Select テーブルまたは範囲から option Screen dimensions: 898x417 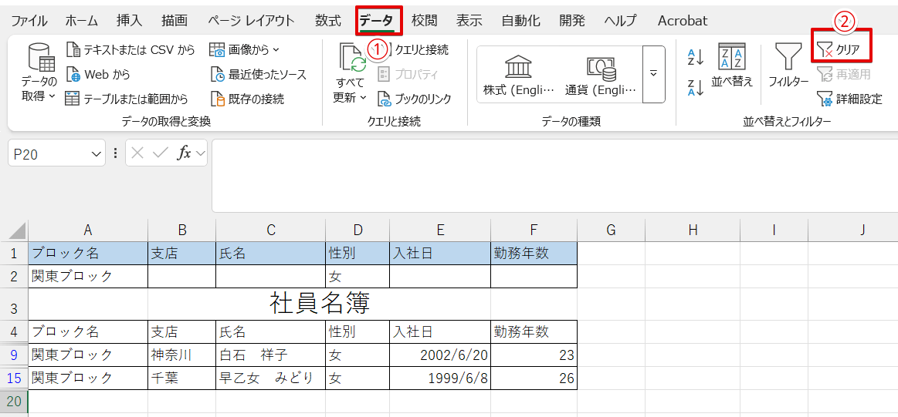(127, 99)
